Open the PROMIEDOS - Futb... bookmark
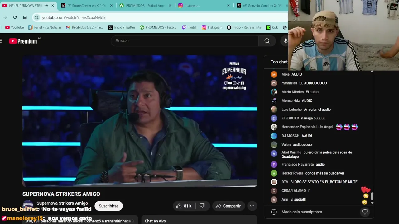The width and height of the screenshot is (399, 224). pos(158,27)
